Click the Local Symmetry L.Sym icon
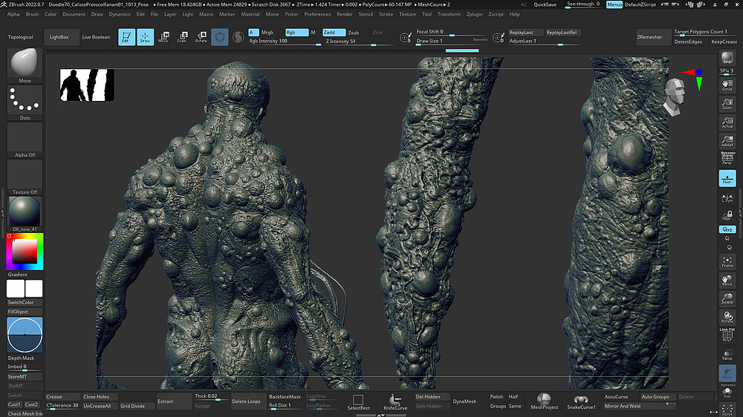The image size is (743, 417). point(727,198)
